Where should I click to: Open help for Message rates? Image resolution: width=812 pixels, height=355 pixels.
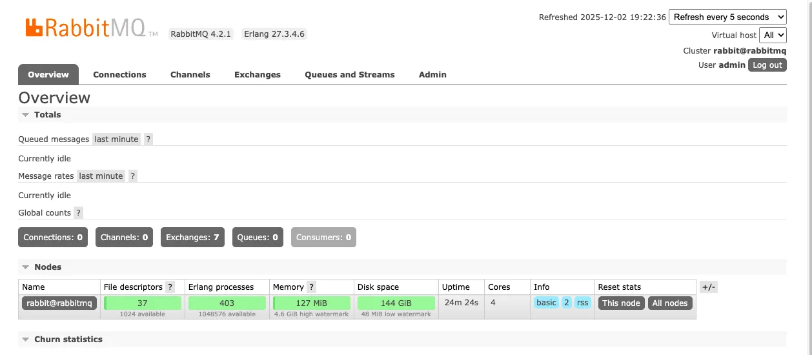tap(133, 176)
